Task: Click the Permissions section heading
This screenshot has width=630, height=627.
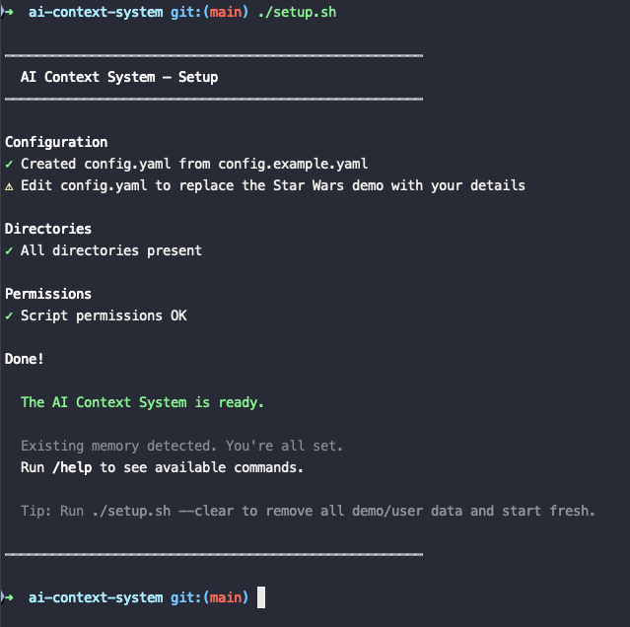Action: [x=48, y=294]
